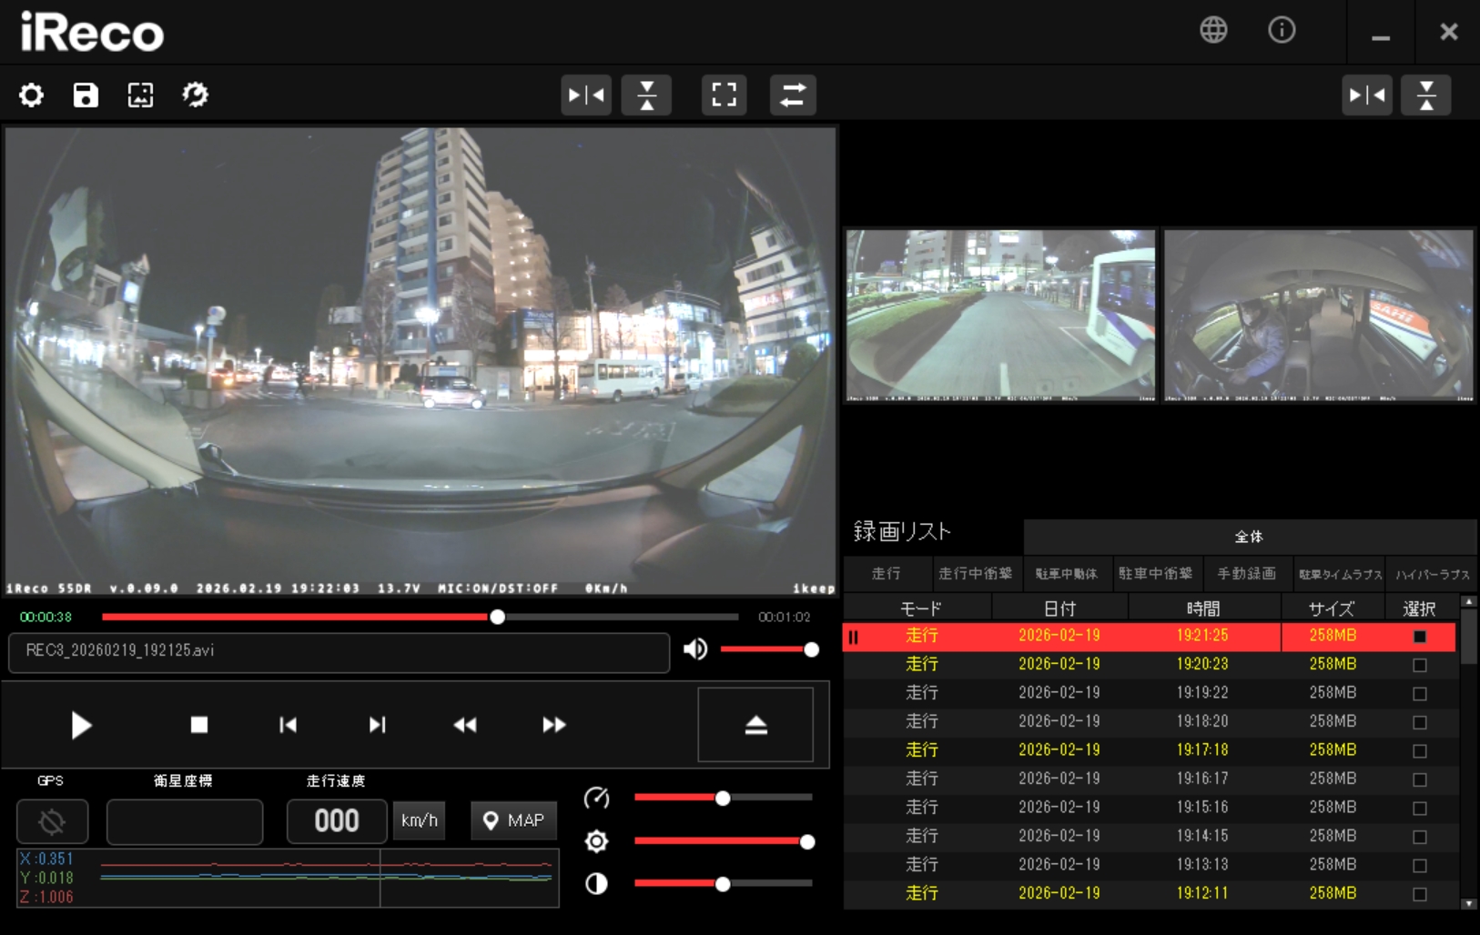Viewport: 1480px width, 935px height.
Task: Open the info circle icon
Action: tap(1282, 30)
